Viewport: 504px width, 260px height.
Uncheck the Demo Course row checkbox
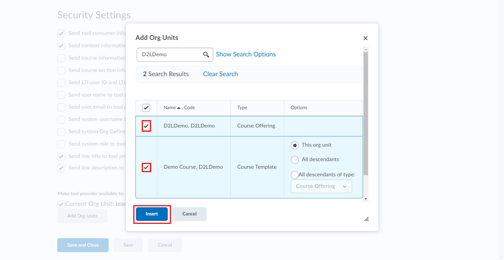tap(146, 167)
